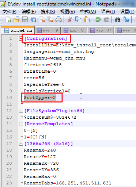Click the Save All toolbar icon

pyautogui.click(x=33, y=19)
